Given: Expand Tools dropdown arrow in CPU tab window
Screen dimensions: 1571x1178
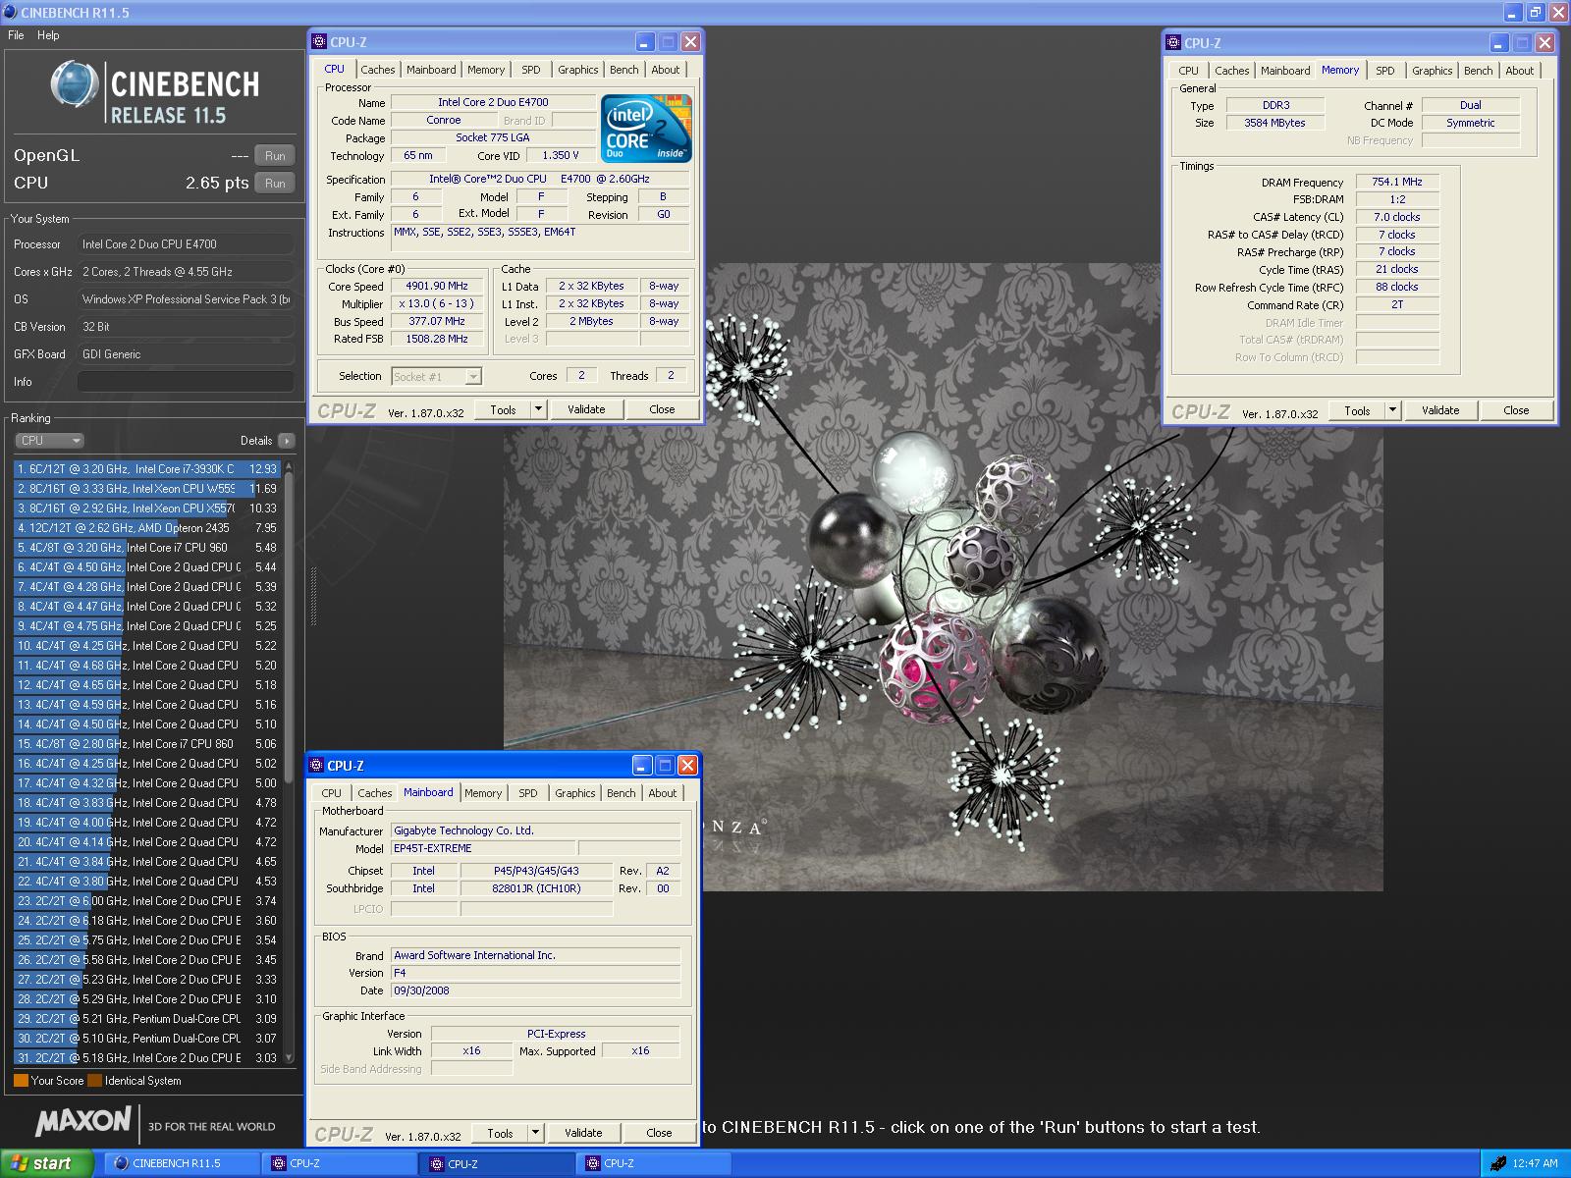Looking at the screenshot, I should [x=538, y=409].
